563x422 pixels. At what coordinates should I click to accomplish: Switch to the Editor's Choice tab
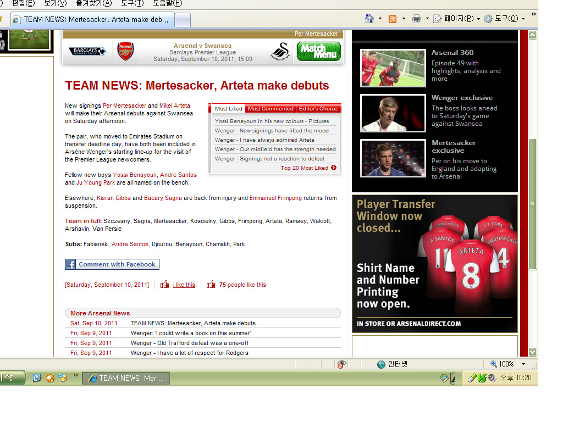[318, 109]
